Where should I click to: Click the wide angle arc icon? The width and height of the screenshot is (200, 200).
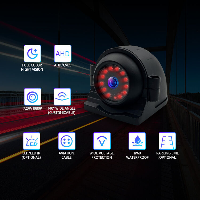[x=62, y=97]
